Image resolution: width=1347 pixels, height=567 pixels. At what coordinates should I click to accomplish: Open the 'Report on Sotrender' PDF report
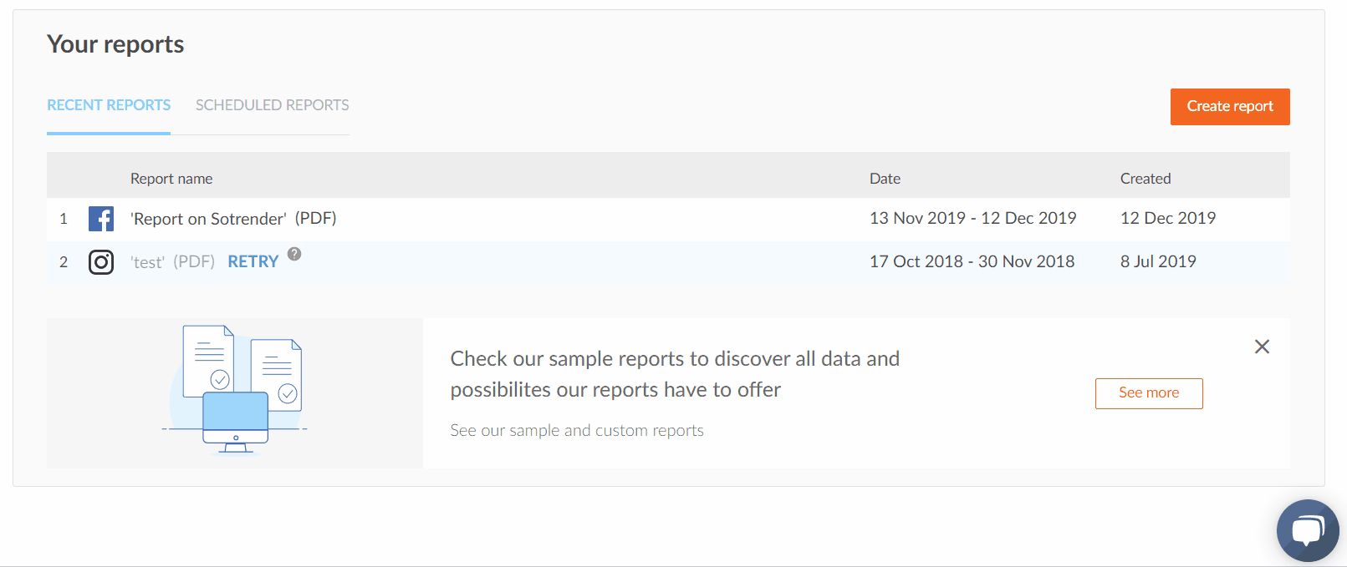[x=233, y=219]
